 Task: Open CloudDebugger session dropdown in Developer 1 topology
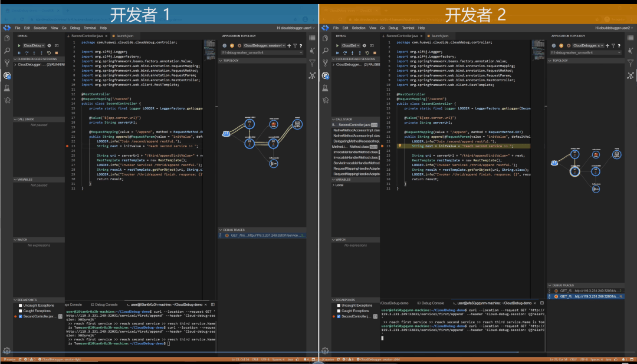coord(264,46)
